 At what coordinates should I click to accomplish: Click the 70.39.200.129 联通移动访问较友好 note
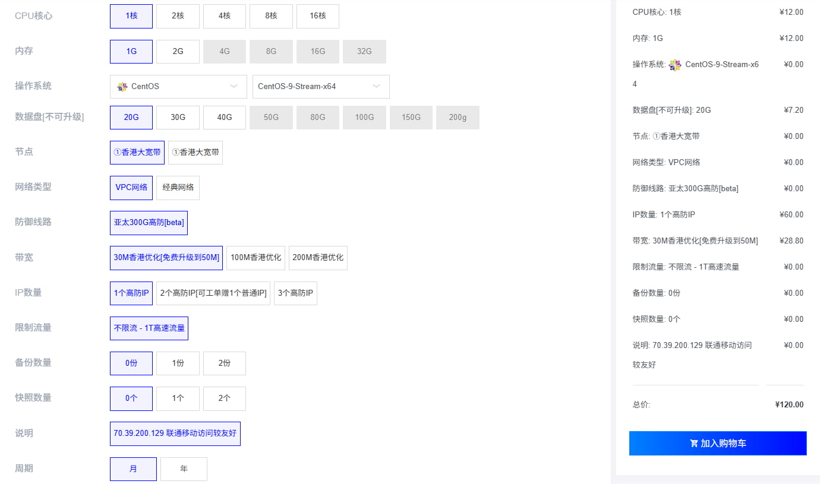pos(175,434)
